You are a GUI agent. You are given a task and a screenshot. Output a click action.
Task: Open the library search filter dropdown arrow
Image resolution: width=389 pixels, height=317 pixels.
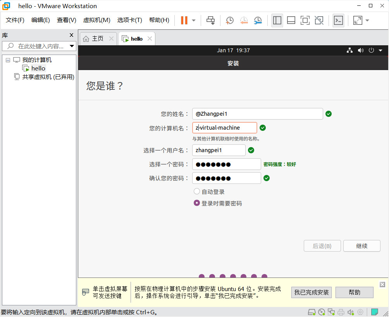(72, 46)
